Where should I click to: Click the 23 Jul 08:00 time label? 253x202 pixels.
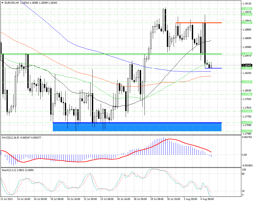107,199
